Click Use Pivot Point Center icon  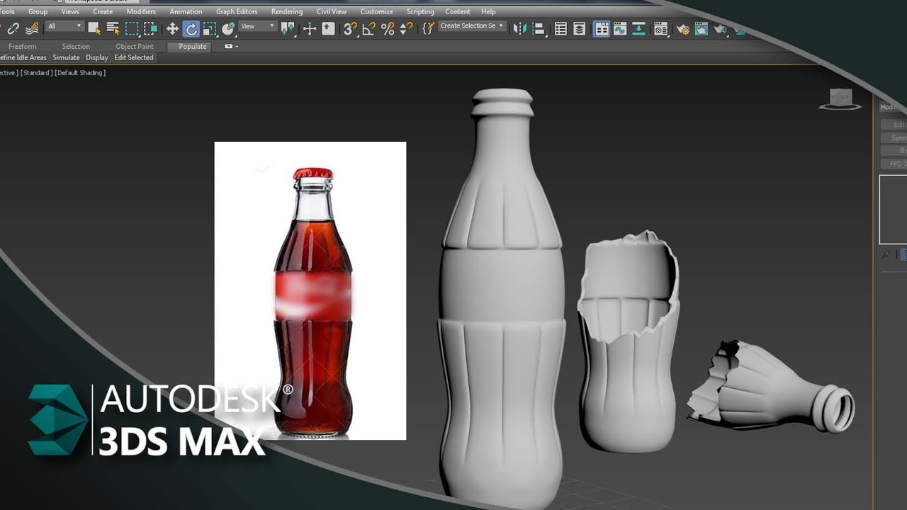[288, 28]
